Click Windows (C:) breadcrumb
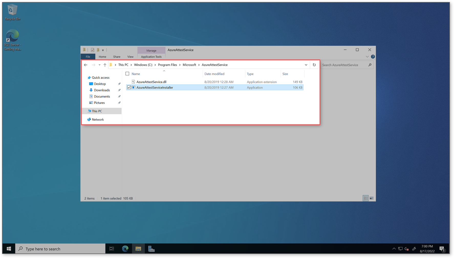Screen dimensions: 454x258 click(143, 65)
